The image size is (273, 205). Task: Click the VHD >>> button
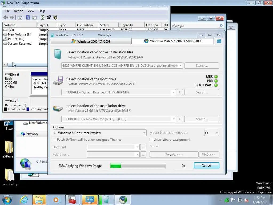(209, 155)
